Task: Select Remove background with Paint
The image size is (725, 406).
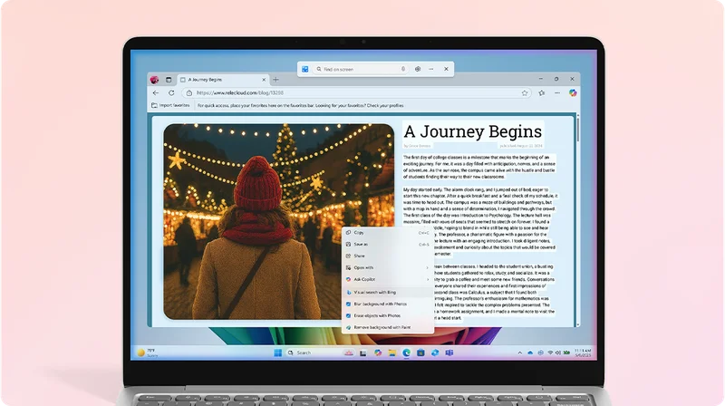Action: coord(388,327)
